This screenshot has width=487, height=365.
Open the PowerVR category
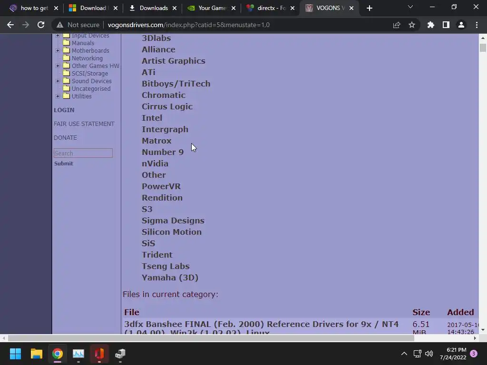[161, 186]
